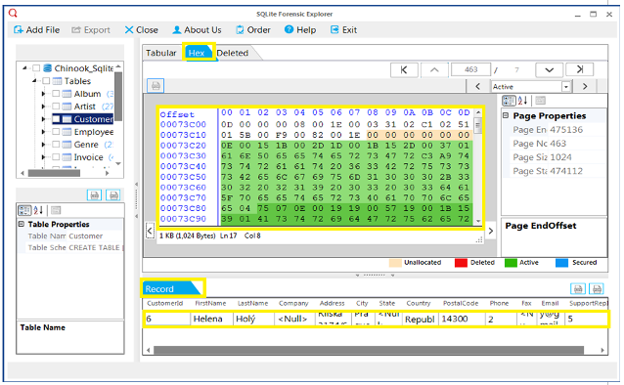Switch to the Hex tab
The height and width of the screenshot is (385, 624).
point(197,53)
